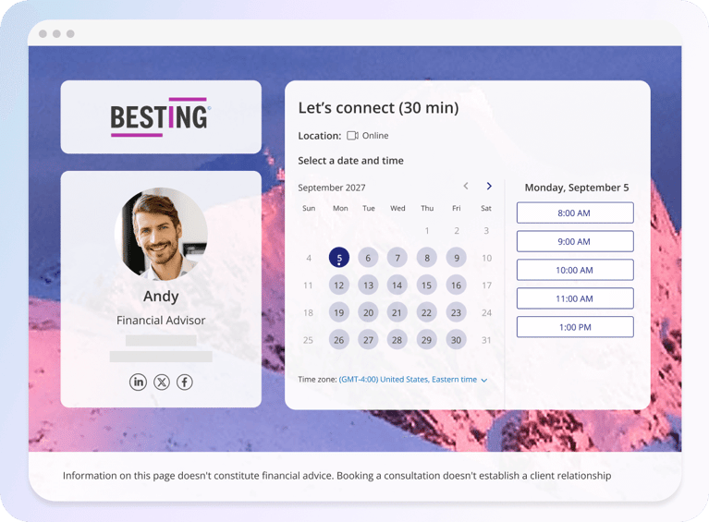
Task: Book the 9:00 AM time slot
Action: tap(574, 242)
